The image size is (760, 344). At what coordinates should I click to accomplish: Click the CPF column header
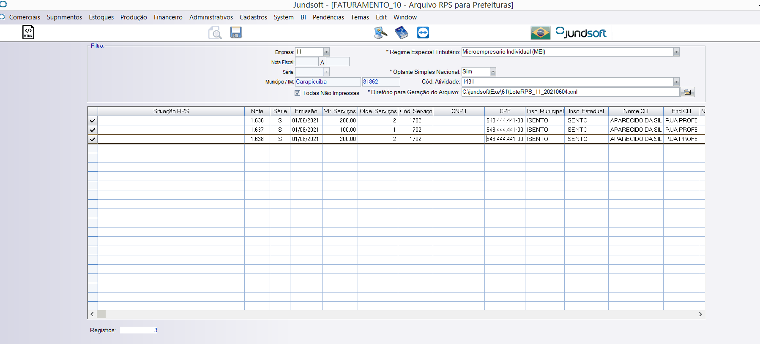coord(505,111)
